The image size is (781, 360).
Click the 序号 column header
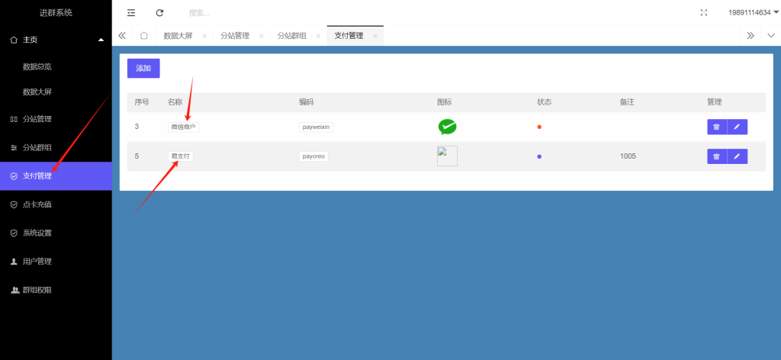pyautogui.click(x=142, y=102)
